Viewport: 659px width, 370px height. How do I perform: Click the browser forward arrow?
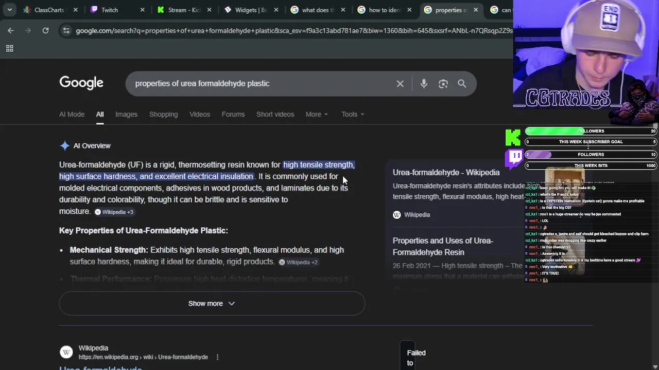click(x=28, y=31)
